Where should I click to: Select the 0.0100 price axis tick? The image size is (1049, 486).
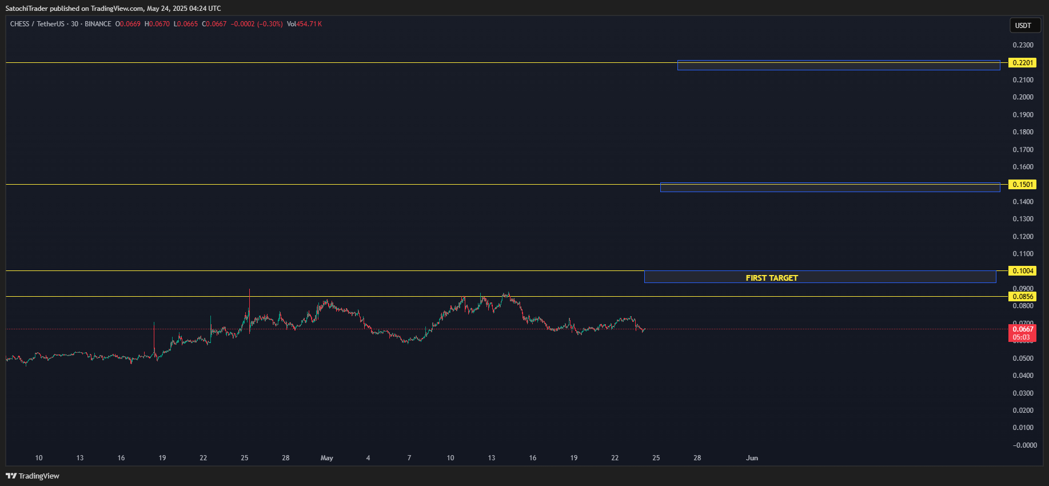tap(1023, 428)
